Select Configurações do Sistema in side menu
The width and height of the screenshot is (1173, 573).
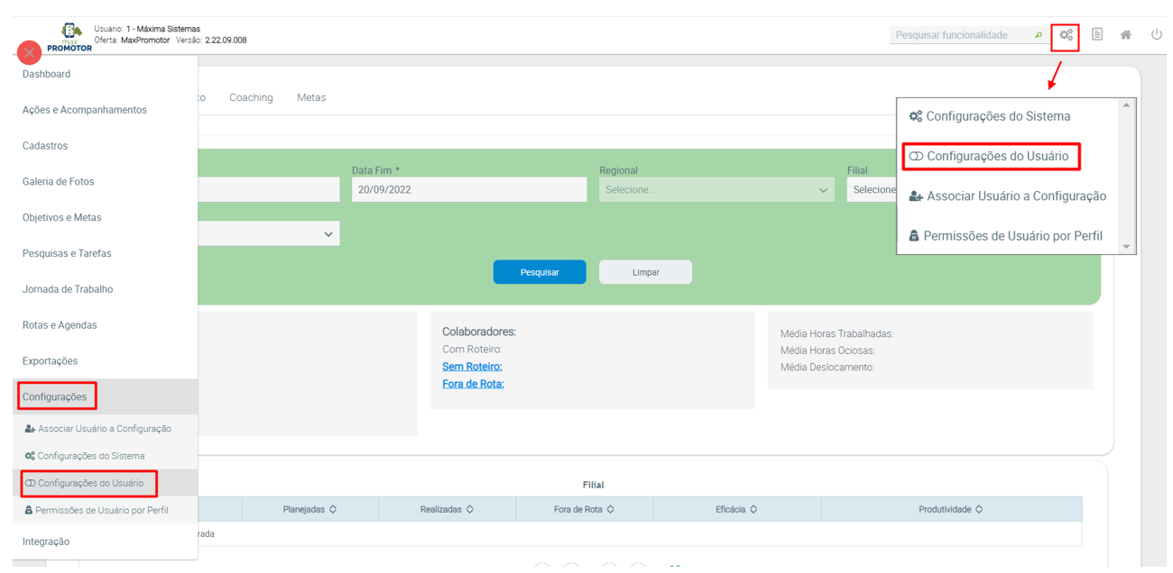click(105, 456)
